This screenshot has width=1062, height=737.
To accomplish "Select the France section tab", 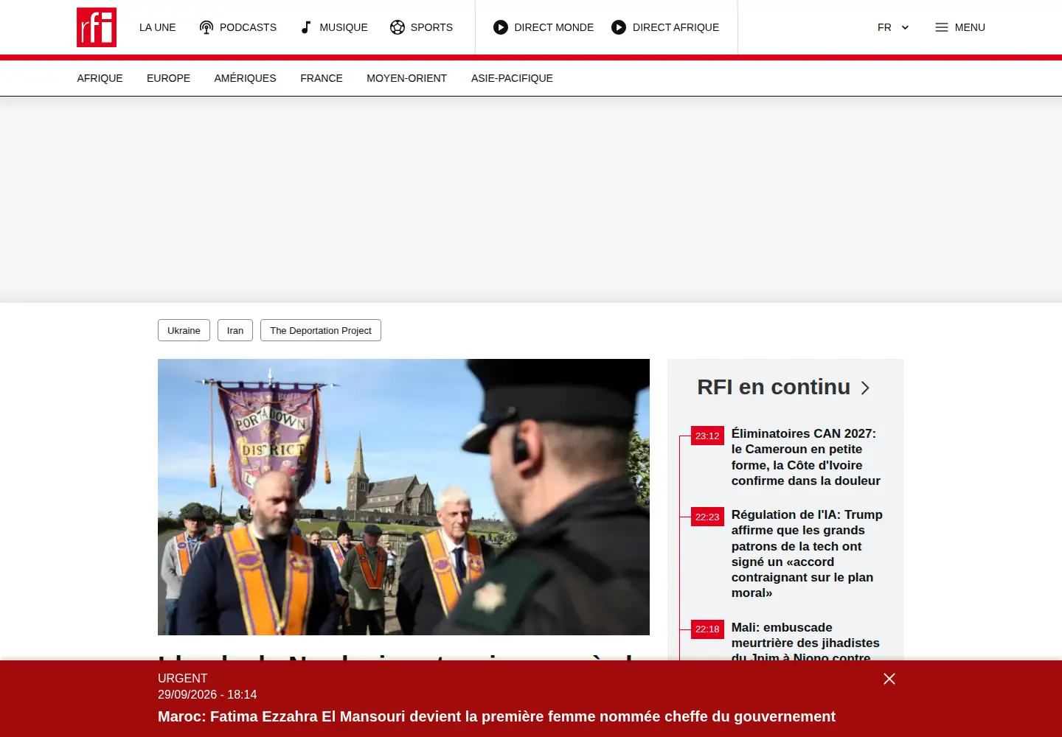I will pyautogui.click(x=322, y=78).
